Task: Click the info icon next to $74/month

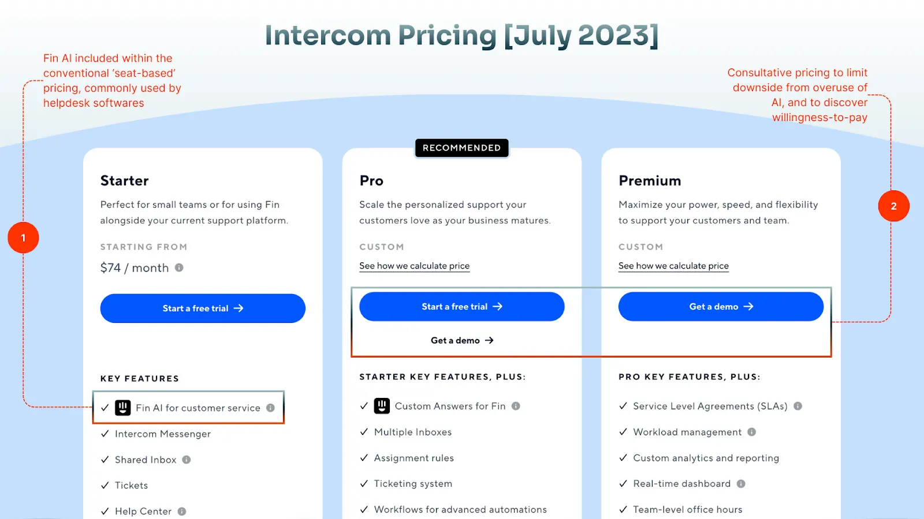Action: pos(180,267)
